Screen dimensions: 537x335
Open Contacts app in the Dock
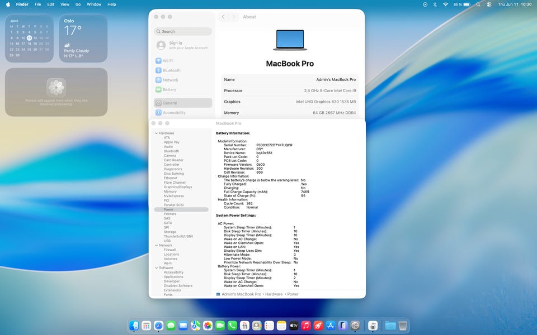pos(257,326)
